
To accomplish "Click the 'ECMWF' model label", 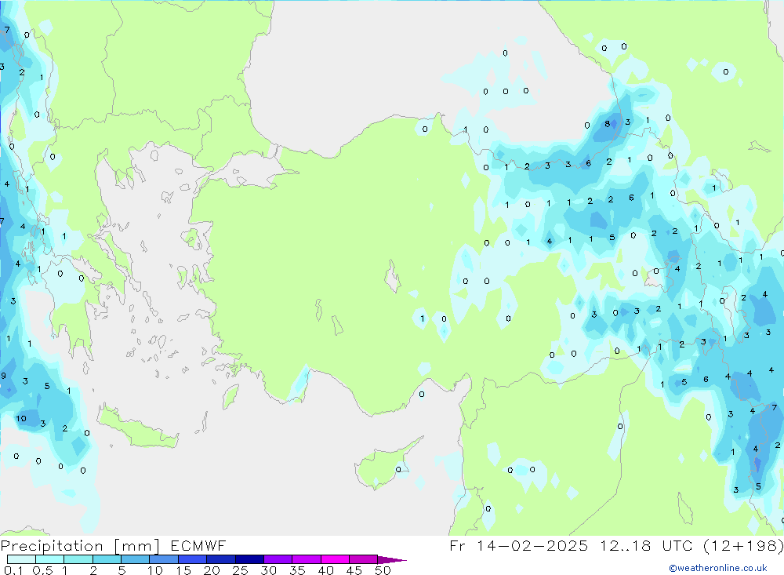I will coord(198,545).
